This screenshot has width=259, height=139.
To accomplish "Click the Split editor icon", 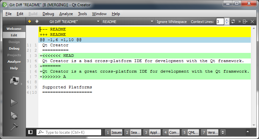I will (x=245, y=22).
